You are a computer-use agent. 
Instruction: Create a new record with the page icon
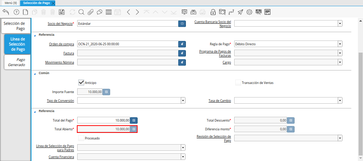click(25, 12)
